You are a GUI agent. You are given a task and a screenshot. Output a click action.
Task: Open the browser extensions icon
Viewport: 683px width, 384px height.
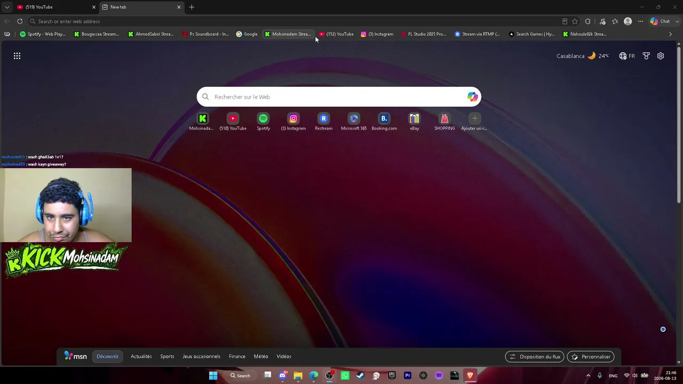point(588,21)
